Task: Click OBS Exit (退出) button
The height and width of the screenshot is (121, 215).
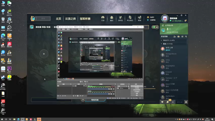Action: tap(137, 95)
